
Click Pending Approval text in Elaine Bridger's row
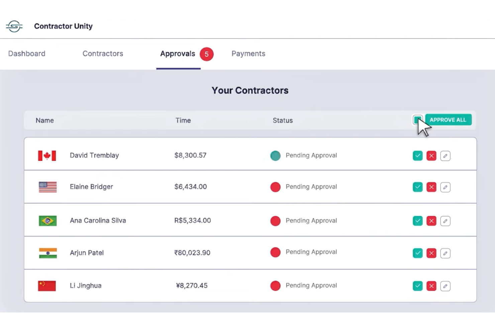pos(311,187)
